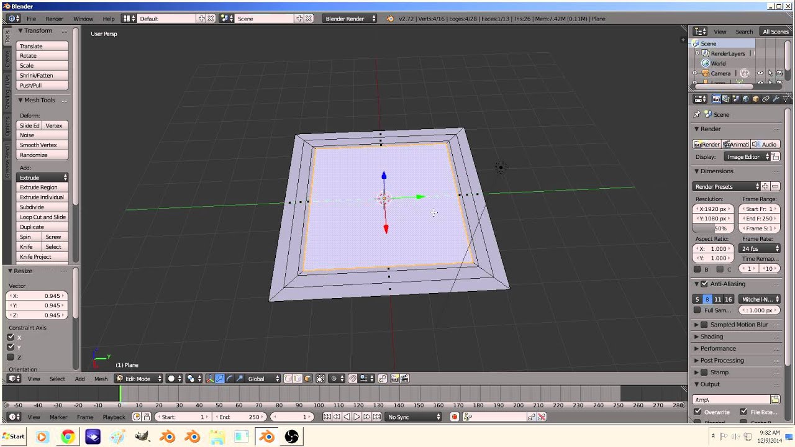Click the Blender logo splash icon
The image size is (795, 447).
(390, 19)
